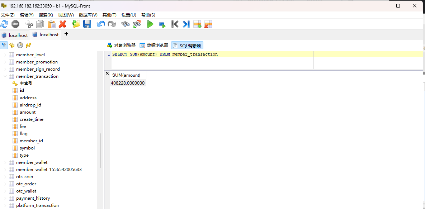425x209 pixels.
Task: Expand the otc_order table node
Action: tap(5, 184)
